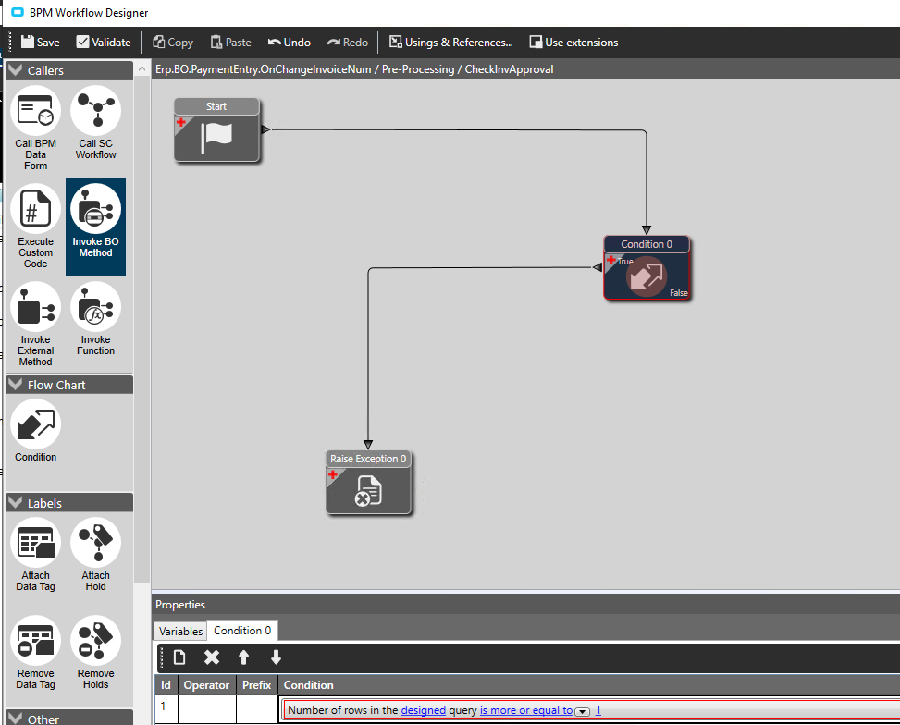The image size is (900, 725).
Task: Pick the Remove Holds icon
Action: click(x=96, y=641)
